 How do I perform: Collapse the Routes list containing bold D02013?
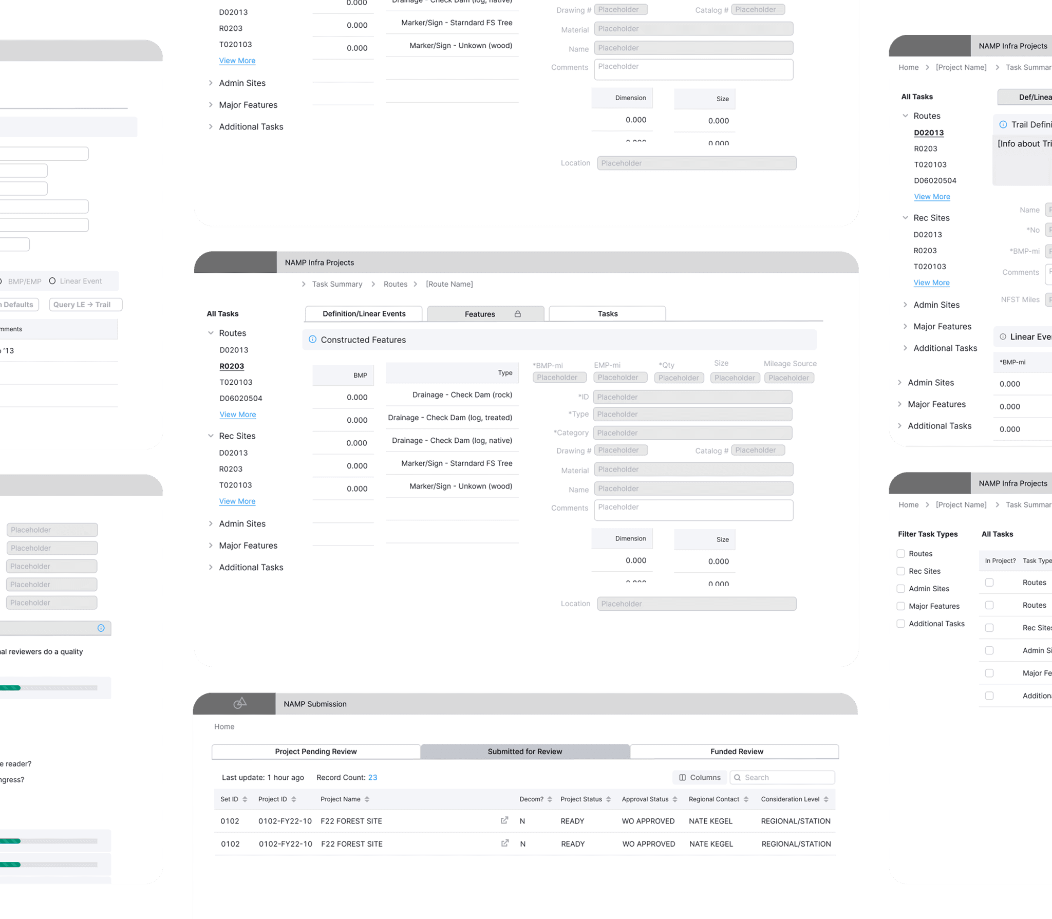[x=905, y=116]
